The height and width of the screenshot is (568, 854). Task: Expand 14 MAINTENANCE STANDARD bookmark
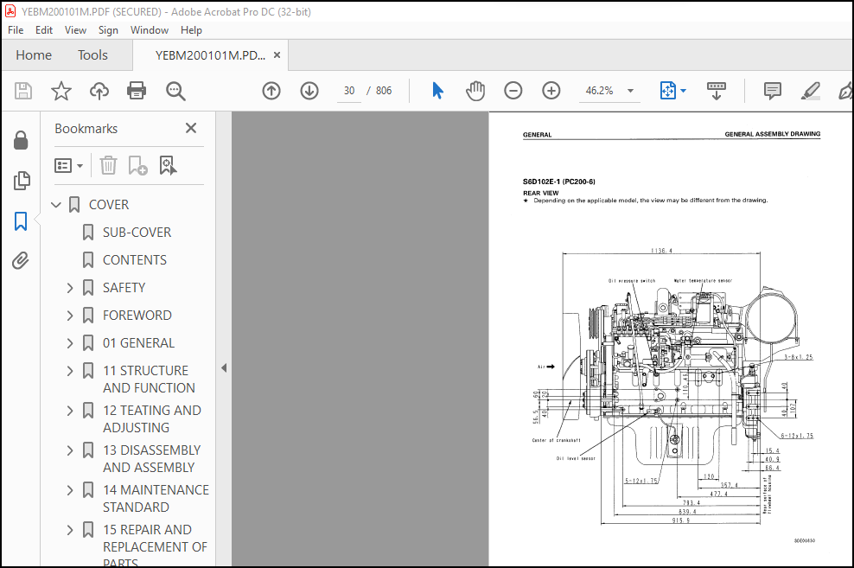70,490
